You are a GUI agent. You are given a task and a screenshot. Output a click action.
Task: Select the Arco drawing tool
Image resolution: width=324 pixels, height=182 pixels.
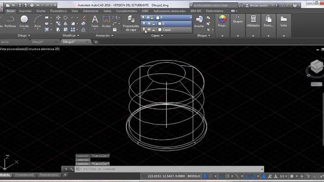37,21
